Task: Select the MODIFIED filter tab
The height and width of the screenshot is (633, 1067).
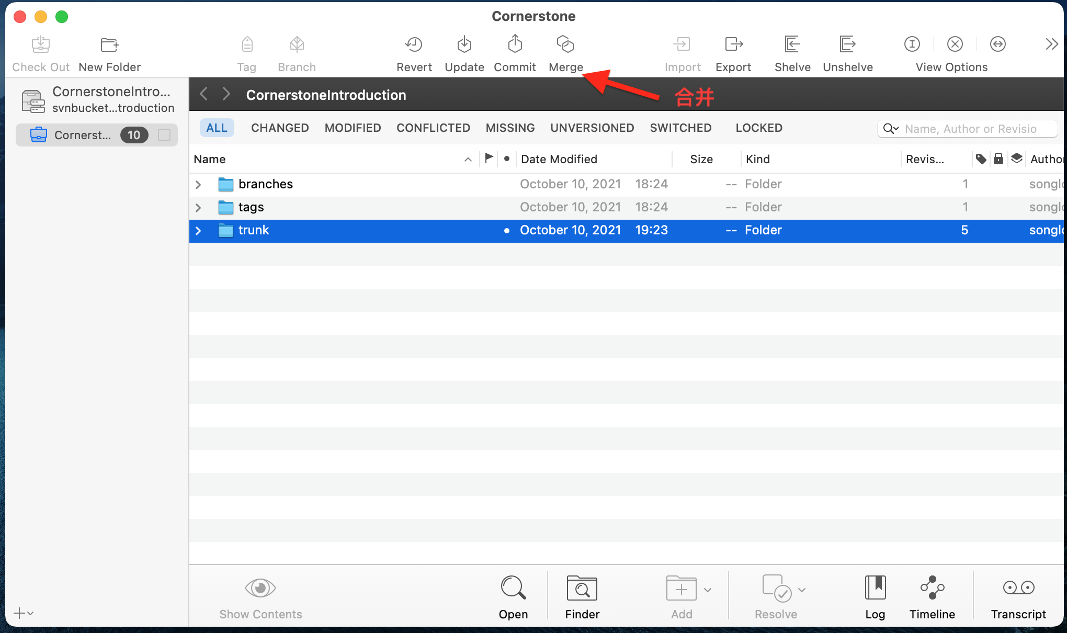Action: [353, 128]
